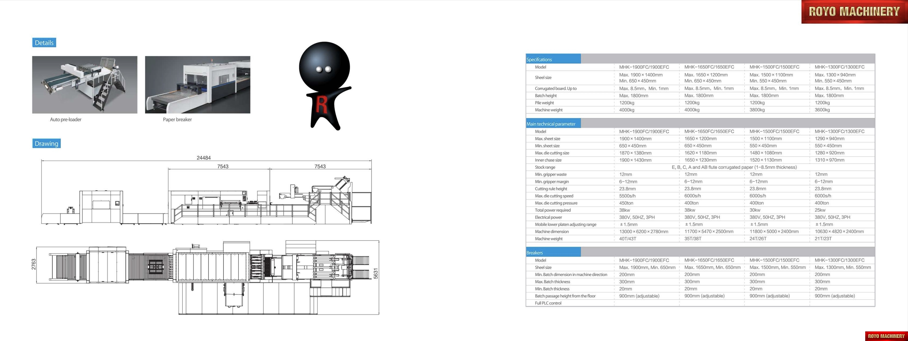Image resolution: width=908 pixels, height=341 pixels.
Task: Click the Drawing section label
Action: coord(46,143)
